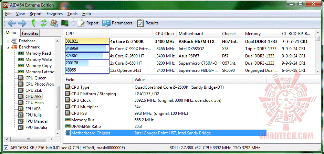Select the CPU Multiplier field row
This screenshot has height=154, width=324.
point(165,107)
